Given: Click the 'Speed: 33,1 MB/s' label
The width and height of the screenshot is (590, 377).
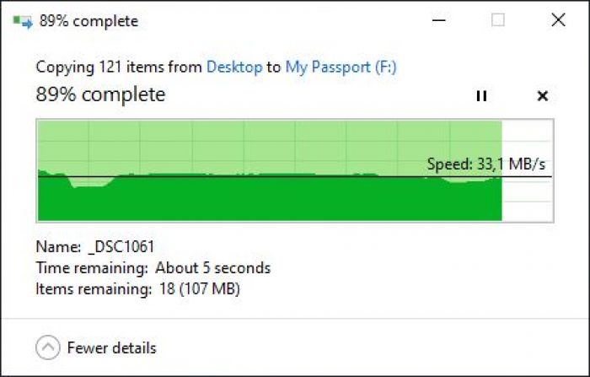Looking at the screenshot, I should tap(486, 164).
